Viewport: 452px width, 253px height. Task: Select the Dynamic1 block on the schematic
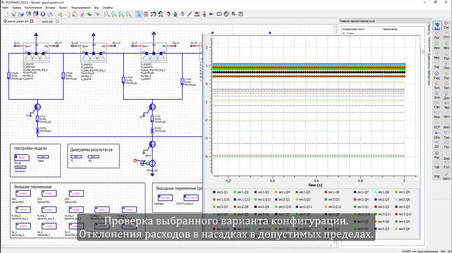(20, 167)
